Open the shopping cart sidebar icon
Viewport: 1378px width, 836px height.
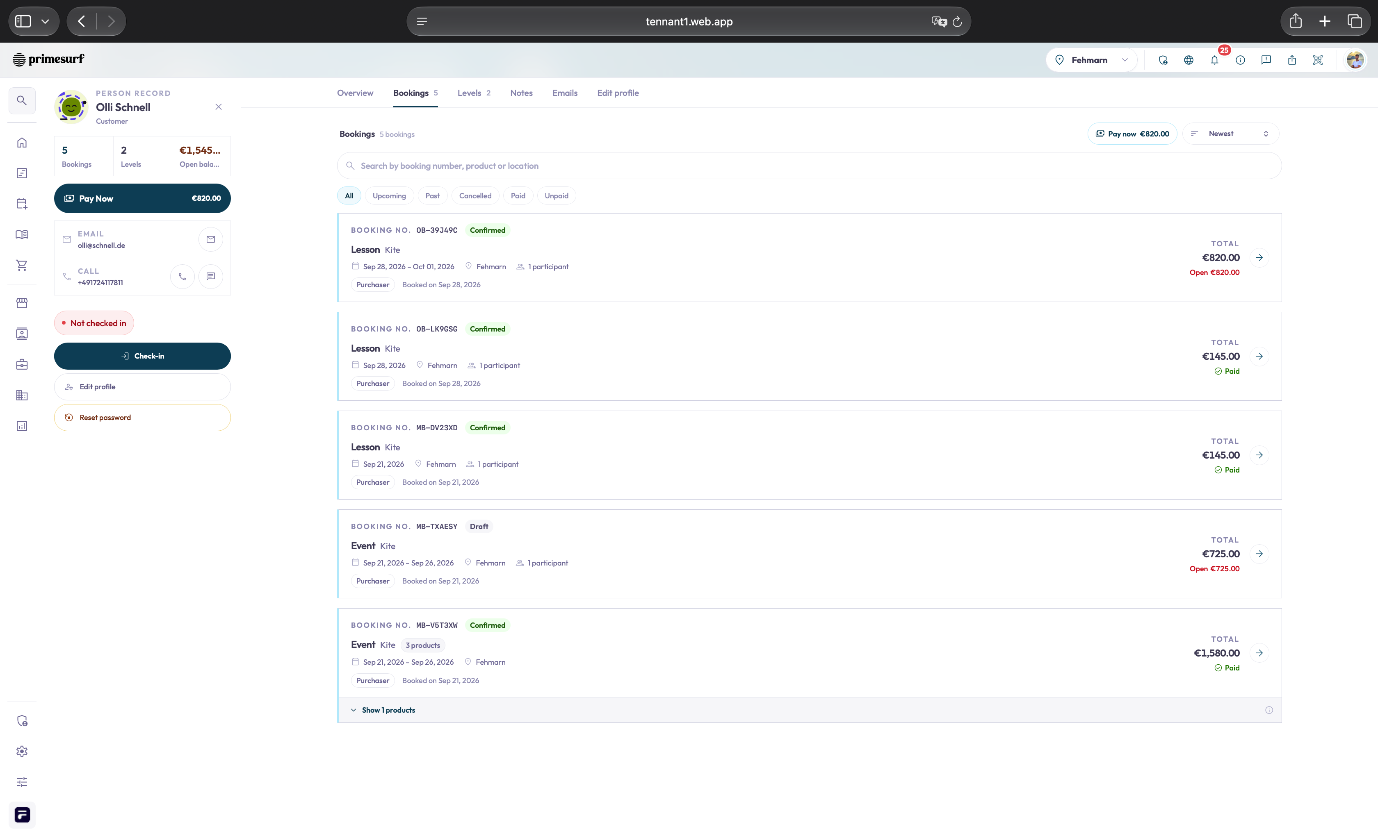click(22, 266)
